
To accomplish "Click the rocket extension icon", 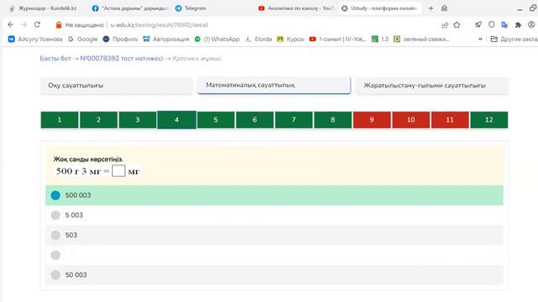I will click(478, 24).
